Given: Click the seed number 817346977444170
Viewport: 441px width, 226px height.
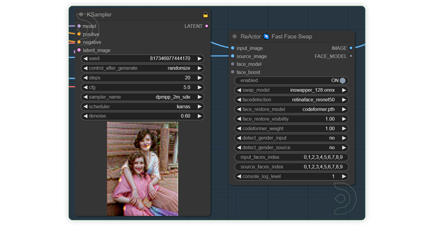Looking at the screenshot, I should (170, 58).
